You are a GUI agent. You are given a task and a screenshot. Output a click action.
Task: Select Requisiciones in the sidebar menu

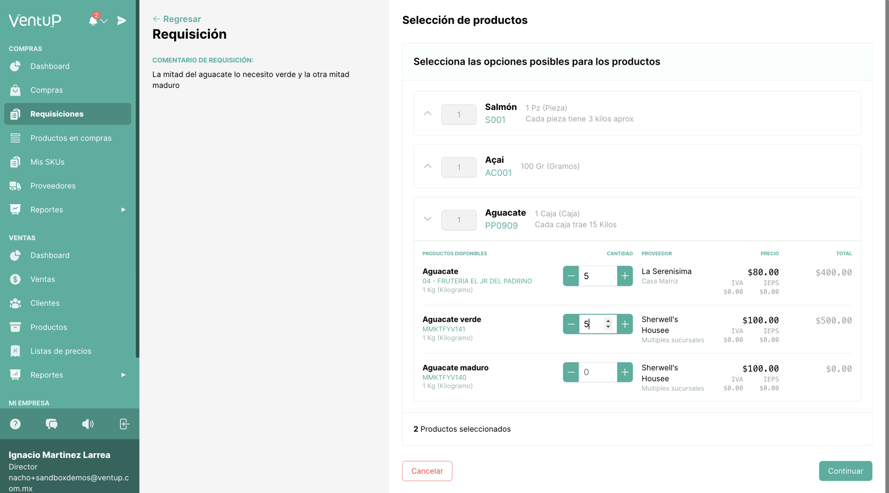(x=57, y=114)
